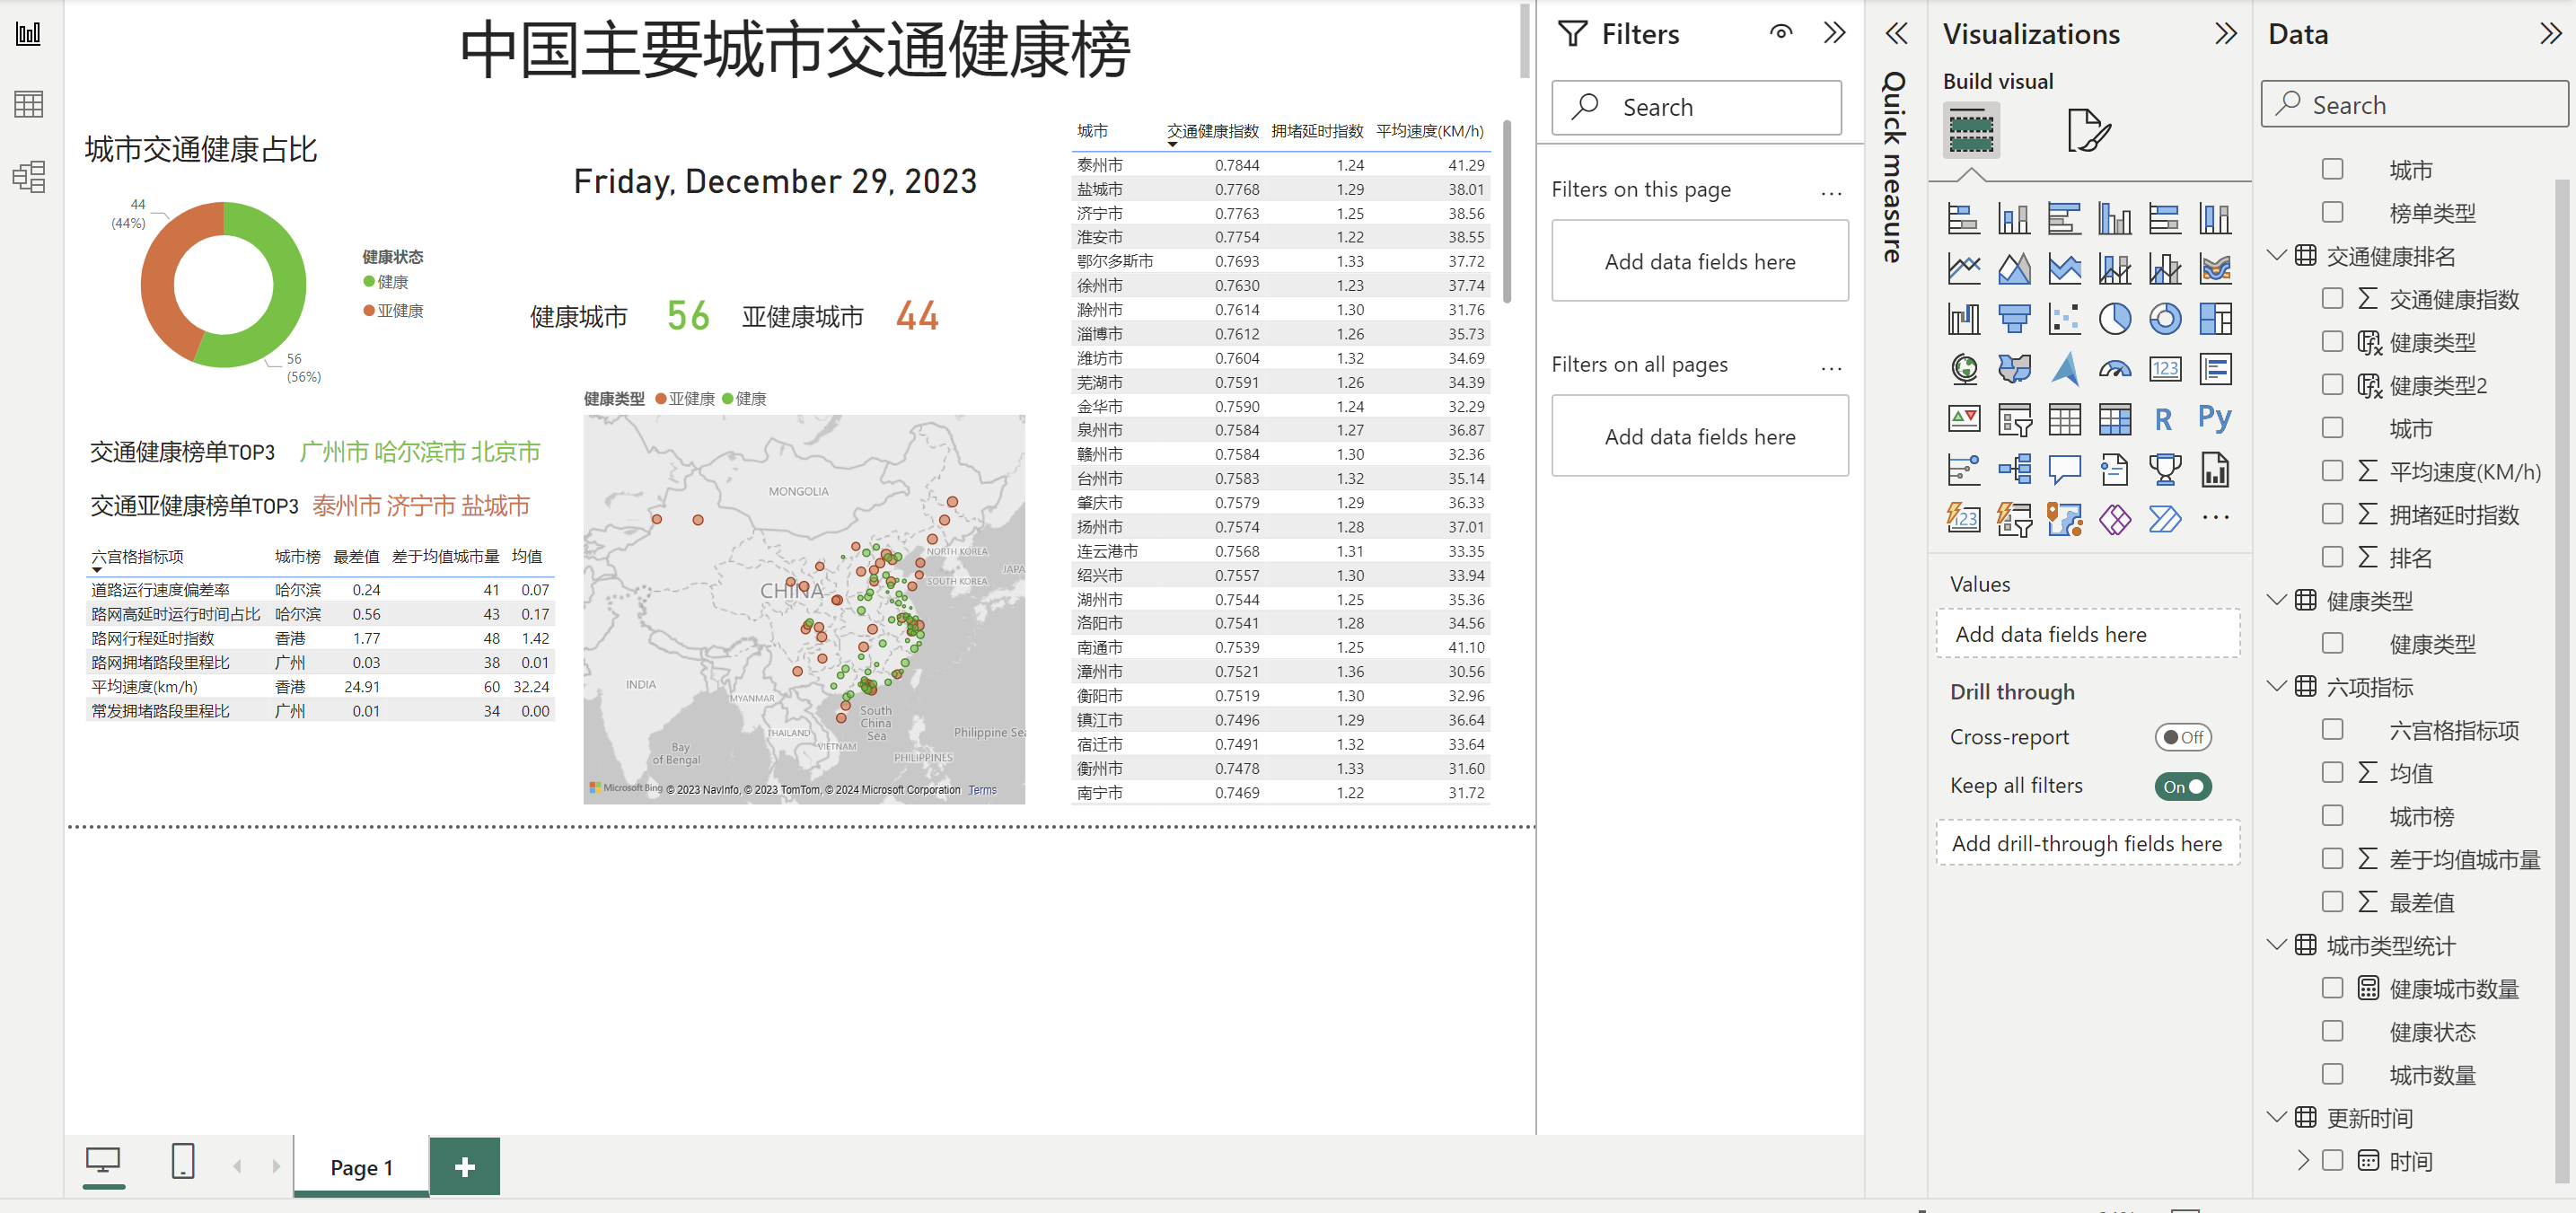Add a new page with plus button
This screenshot has width=2576, height=1213.
(465, 1166)
